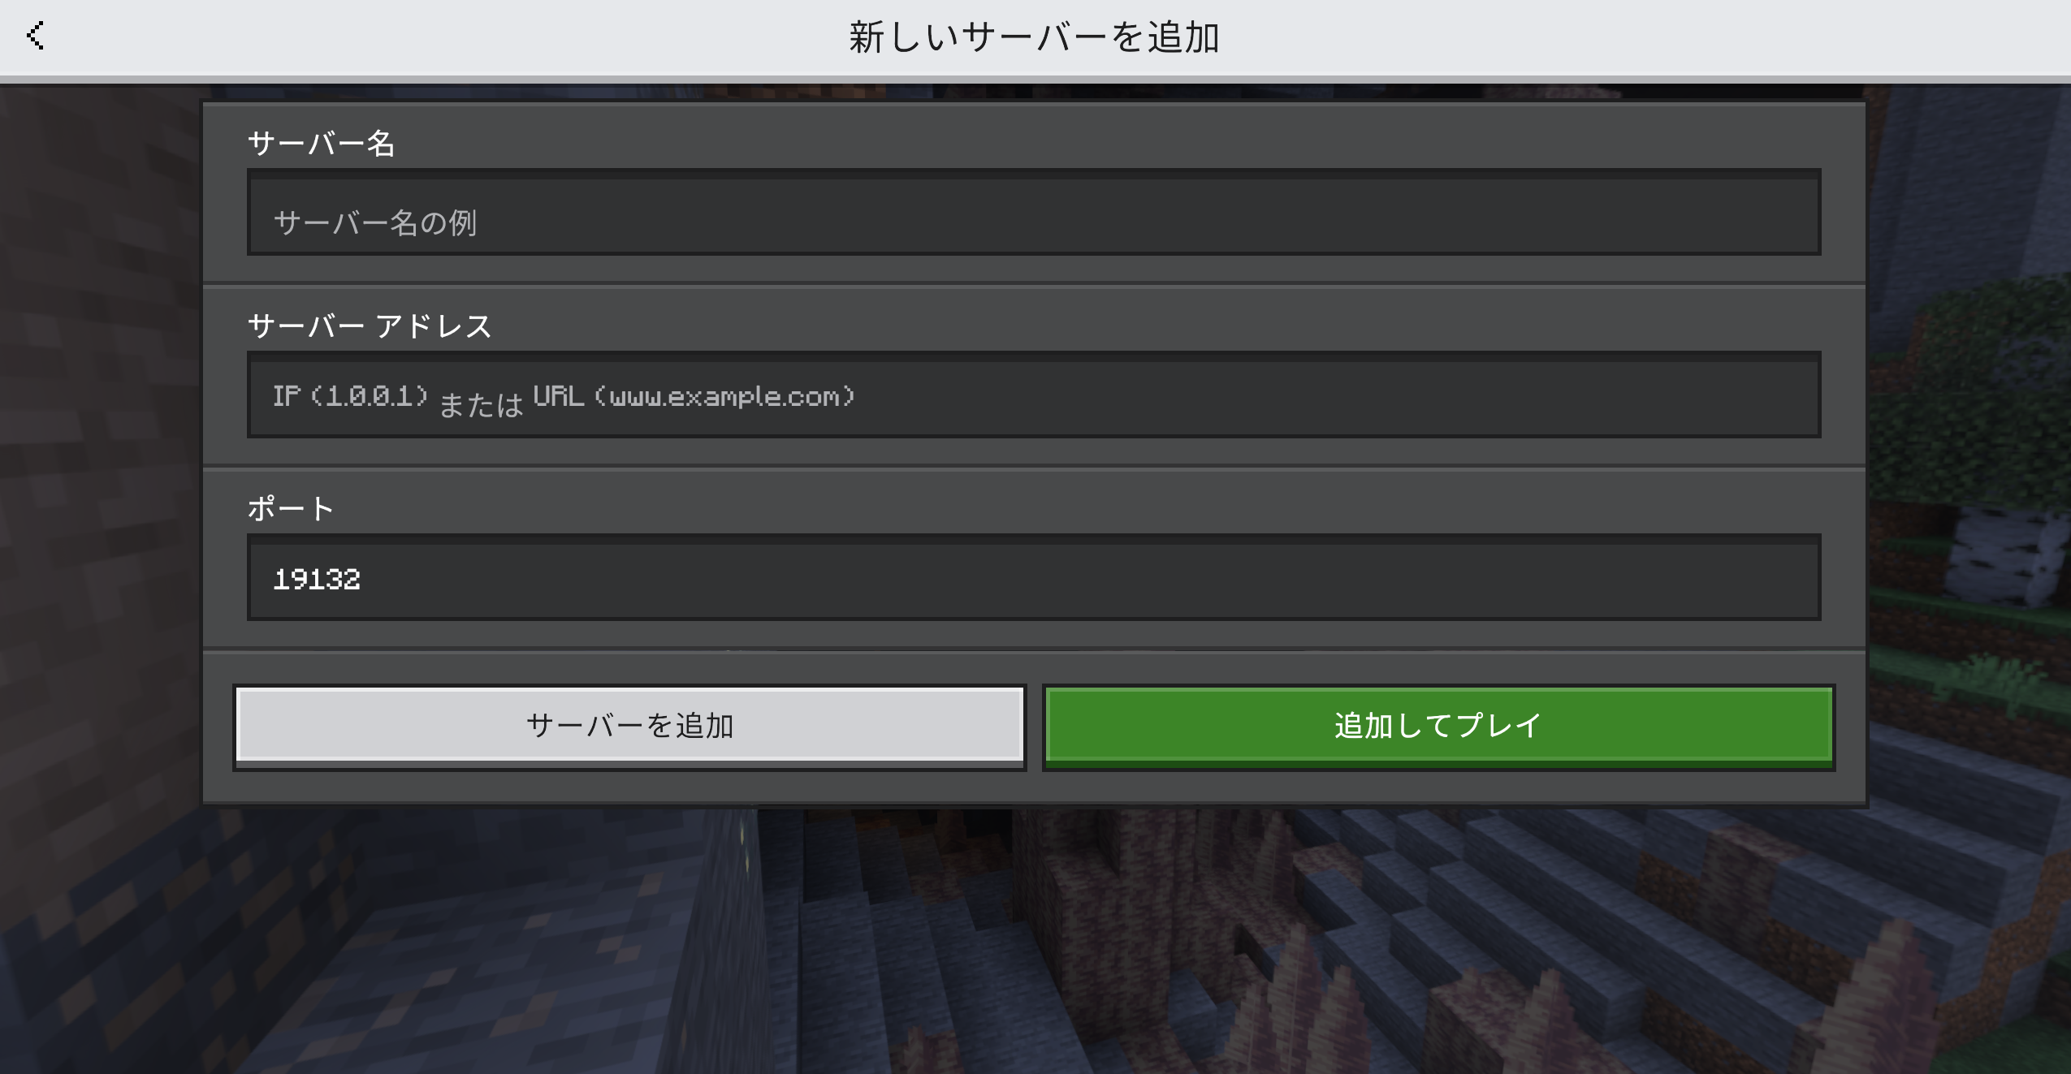Focus the ポート input field
The height and width of the screenshot is (1074, 2071).
tap(1033, 578)
